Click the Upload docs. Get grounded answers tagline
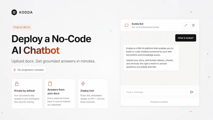 pos(54,61)
